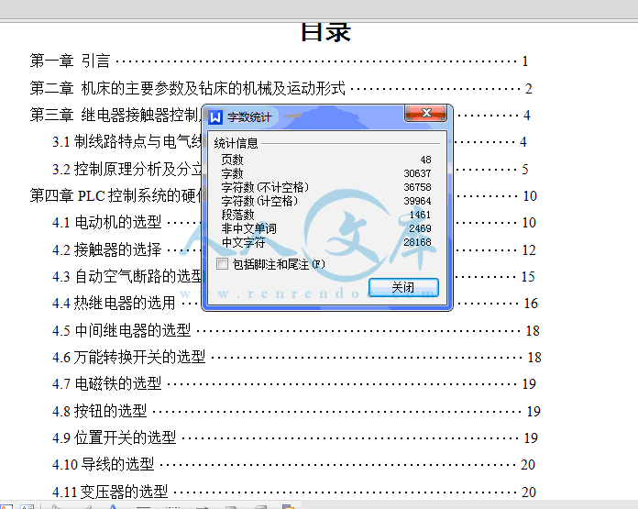Select the 非中文单词 value 2469
The height and width of the screenshot is (509, 638).
[x=420, y=228]
